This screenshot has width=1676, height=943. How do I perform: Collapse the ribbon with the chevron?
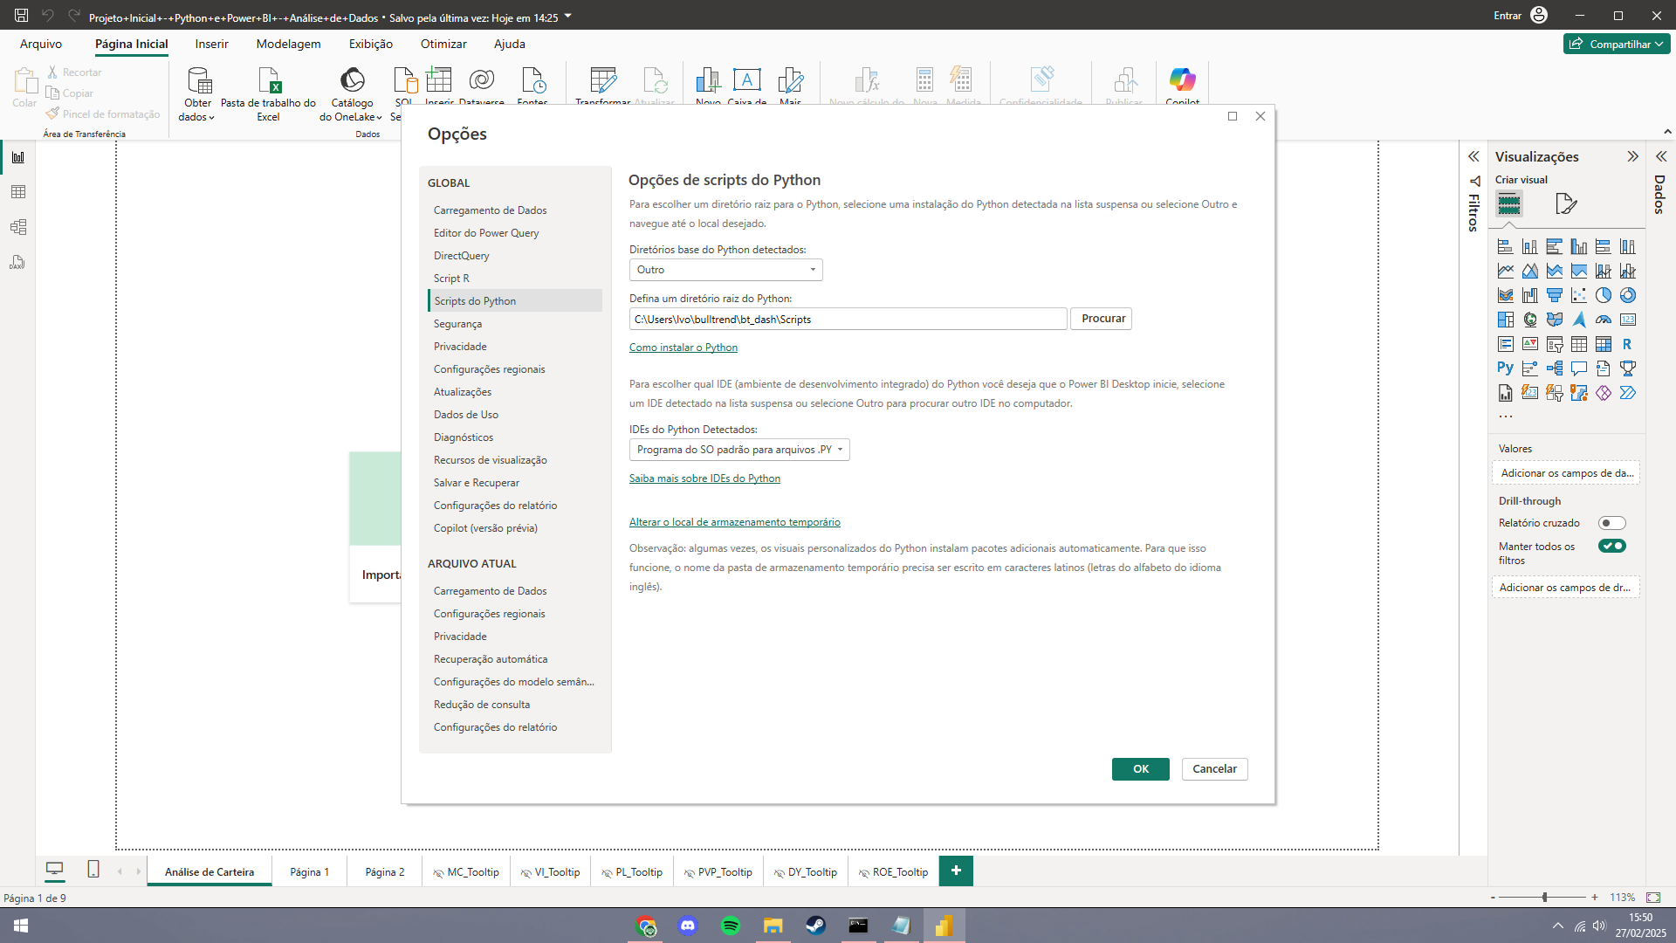(x=1667, y=132)
